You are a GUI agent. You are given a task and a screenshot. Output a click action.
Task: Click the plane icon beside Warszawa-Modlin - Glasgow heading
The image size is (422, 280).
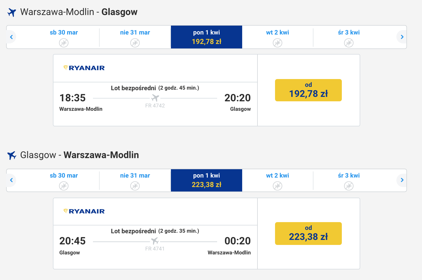click(12, 12)
